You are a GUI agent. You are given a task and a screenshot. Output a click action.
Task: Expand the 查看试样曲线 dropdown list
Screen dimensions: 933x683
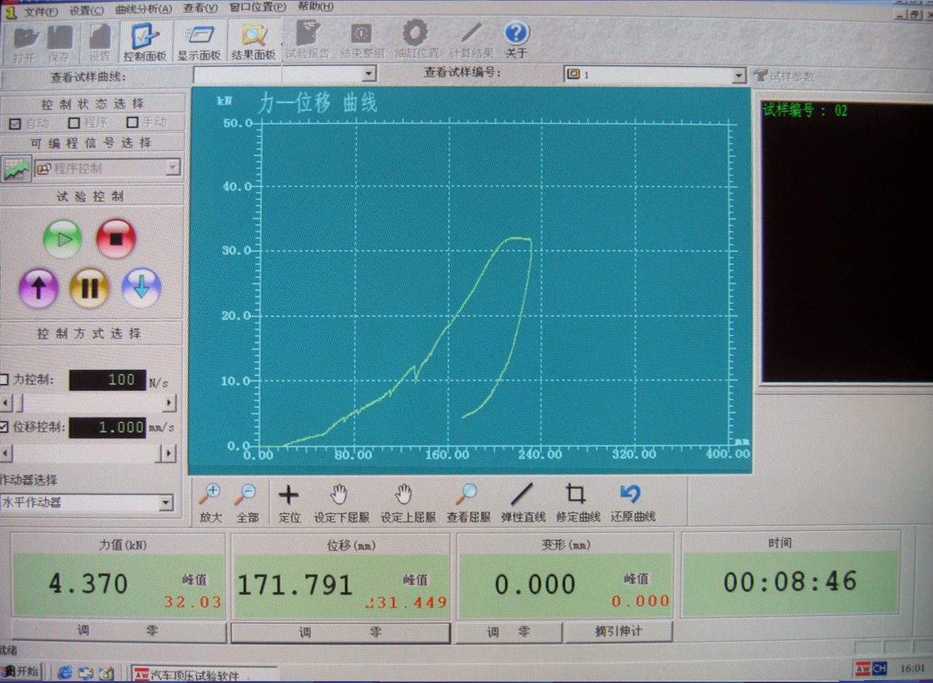369,74
